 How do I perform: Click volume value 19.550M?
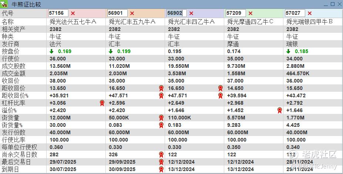tap(178, 66)
